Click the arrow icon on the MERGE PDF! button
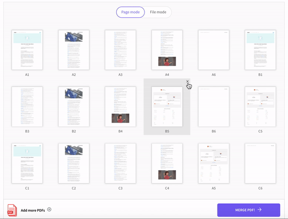288x219 pixels. pyautogui.click(x=260, y=209)
